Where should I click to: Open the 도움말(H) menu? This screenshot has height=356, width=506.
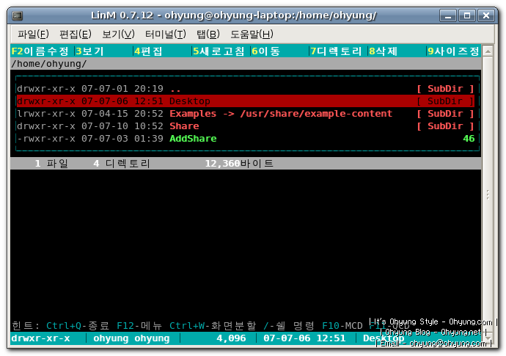click(252, 34)
